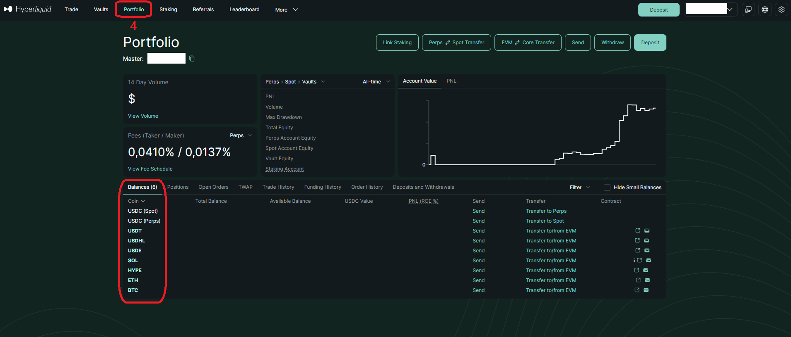The height and width of the screenshot is (337, 791).
Task: Go to Trade in navbar
Action: (x=71, y=9)
